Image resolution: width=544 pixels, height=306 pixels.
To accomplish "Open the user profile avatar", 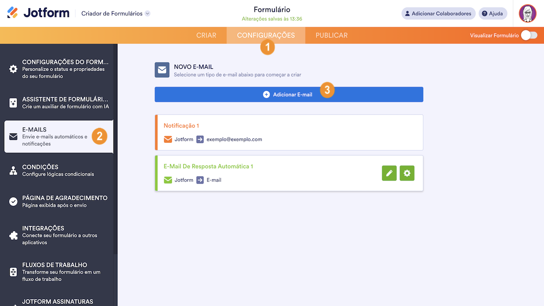I will [x=527, y=14].
